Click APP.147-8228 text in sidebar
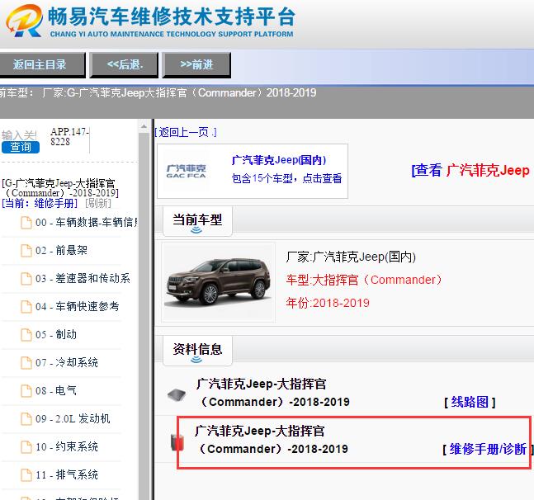534x500 pixels. [x=69, y=137]
